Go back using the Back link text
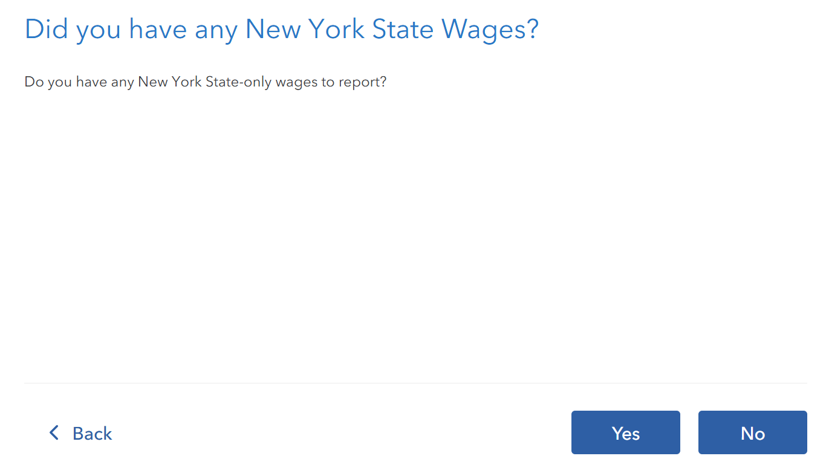The height and width of the screenshot is (476, 826). coord(92,433)
